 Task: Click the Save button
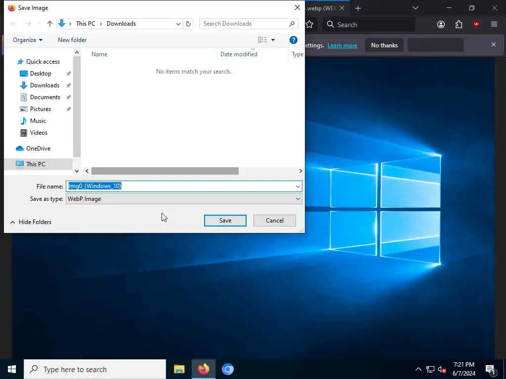pos(225,221)
